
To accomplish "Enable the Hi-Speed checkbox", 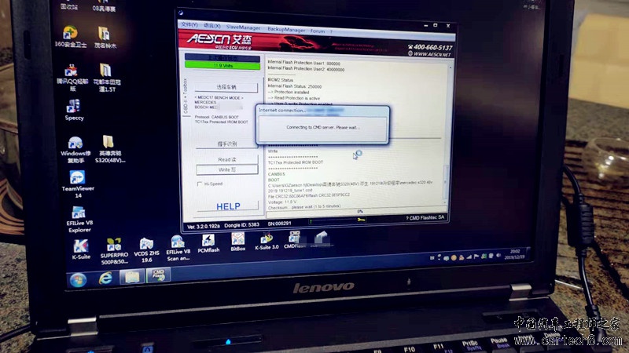I will point(200,184).
